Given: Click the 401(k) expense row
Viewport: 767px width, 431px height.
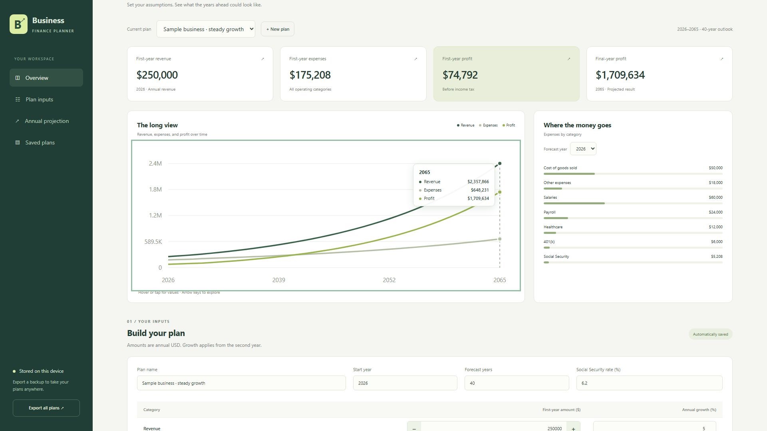Looking at the screenshot, I should coord(633,244).
